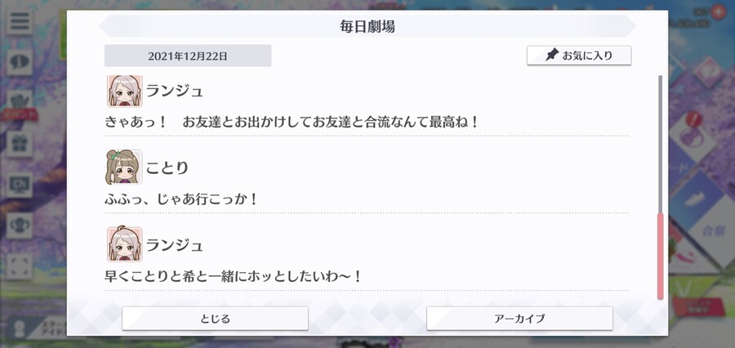Close the dialog with とじる button

click(x=215, y=319)
